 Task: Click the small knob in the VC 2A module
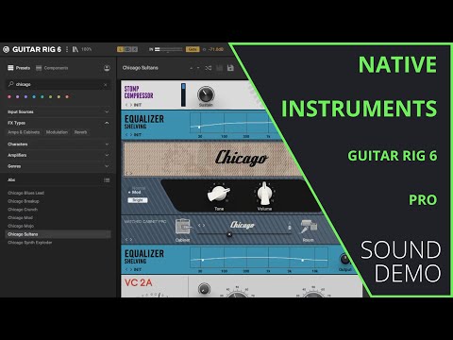(x=204, y=289)
